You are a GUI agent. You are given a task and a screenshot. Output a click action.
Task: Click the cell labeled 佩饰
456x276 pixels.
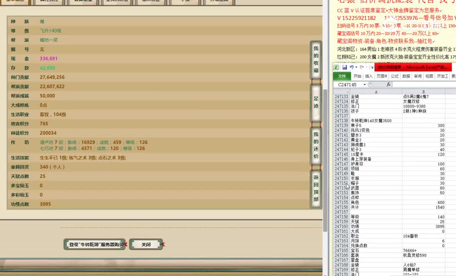376,192
